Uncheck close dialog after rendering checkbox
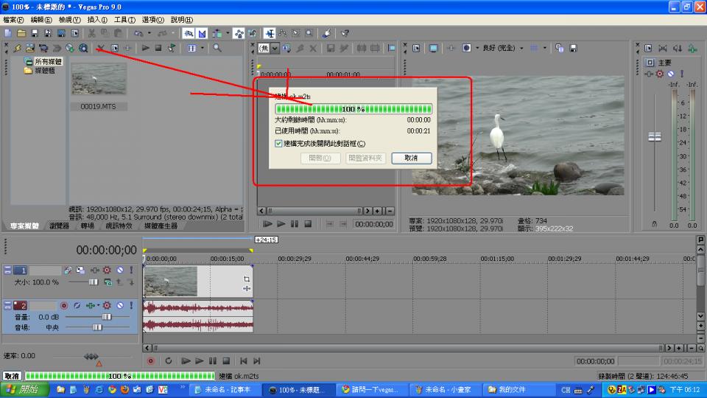 coord(278,144)
